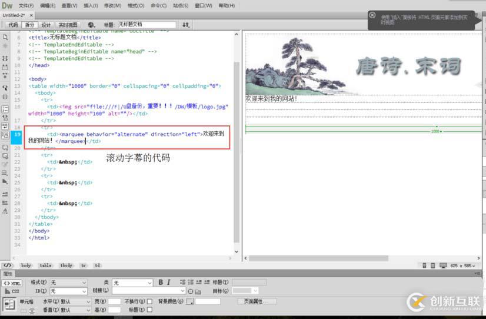Toggle Highlight Invalid Code
The image size is (486, 319).
point(5,118)
